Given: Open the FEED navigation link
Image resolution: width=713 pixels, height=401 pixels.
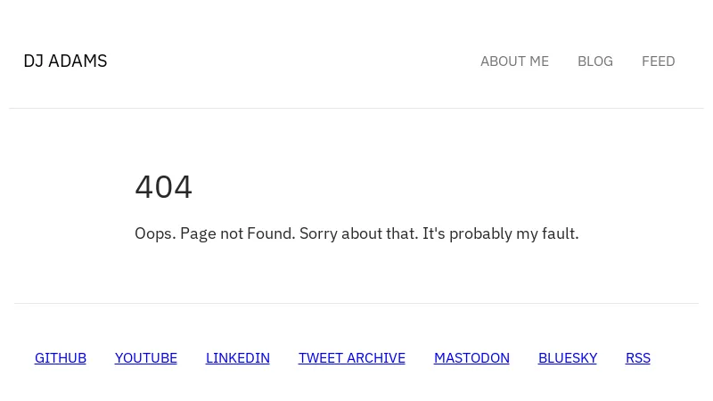Looking at the screenshot, I should click(658, 61).
